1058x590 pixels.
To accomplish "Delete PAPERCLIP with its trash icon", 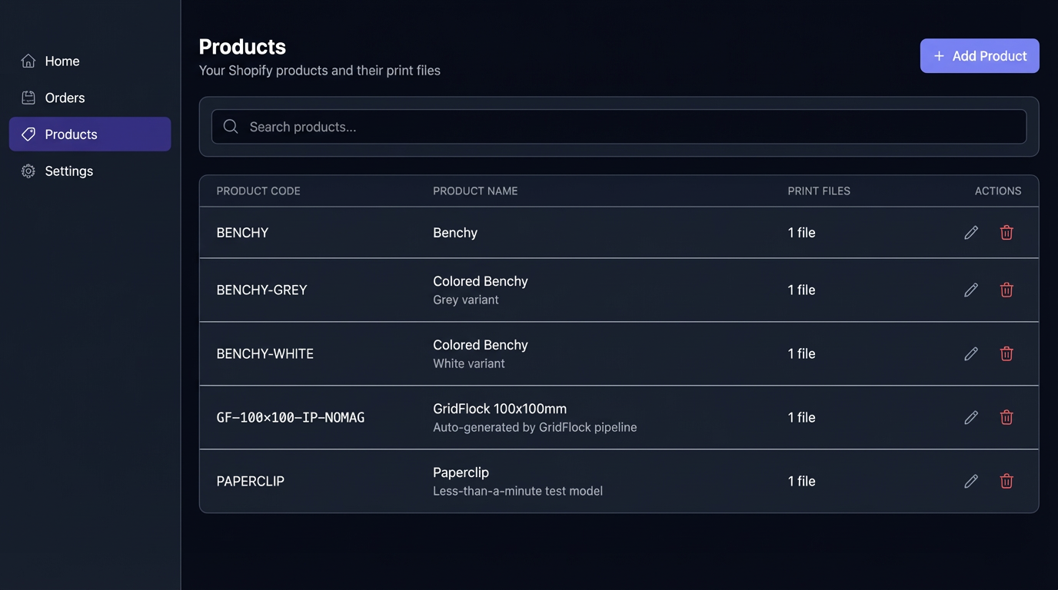I will (1006, 481).
